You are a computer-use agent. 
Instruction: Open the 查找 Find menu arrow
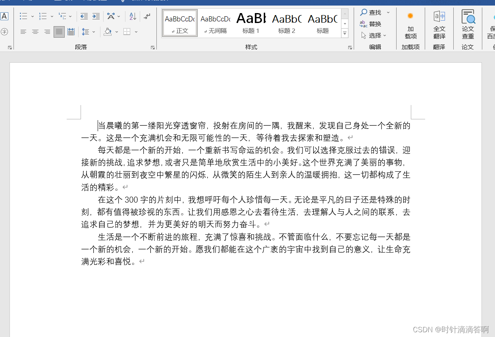[x=388, y=12]
